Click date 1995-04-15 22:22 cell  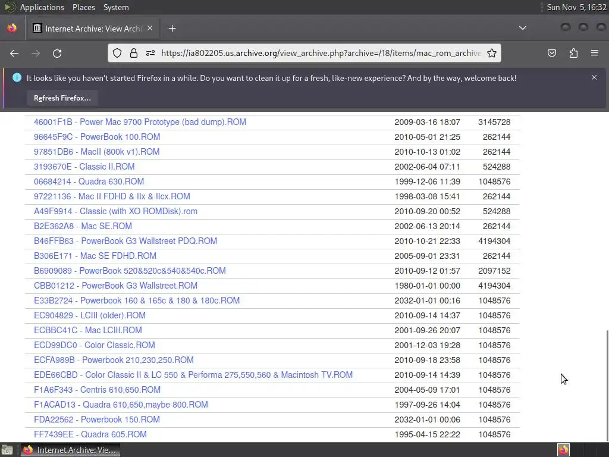[x=427, y=434]
